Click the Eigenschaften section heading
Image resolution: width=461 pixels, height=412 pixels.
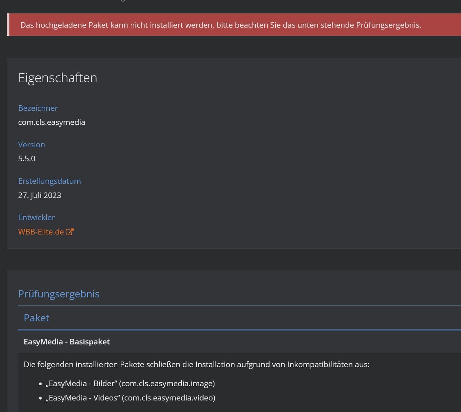[x=57, y=78]
